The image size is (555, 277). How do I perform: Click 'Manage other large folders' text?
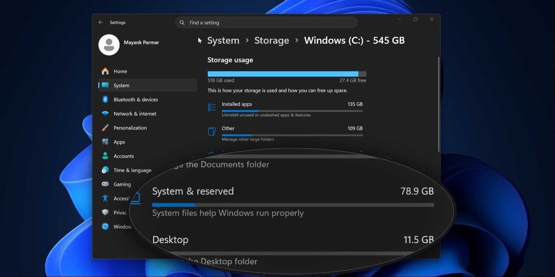pyautogui.click(x=248, y=139)
